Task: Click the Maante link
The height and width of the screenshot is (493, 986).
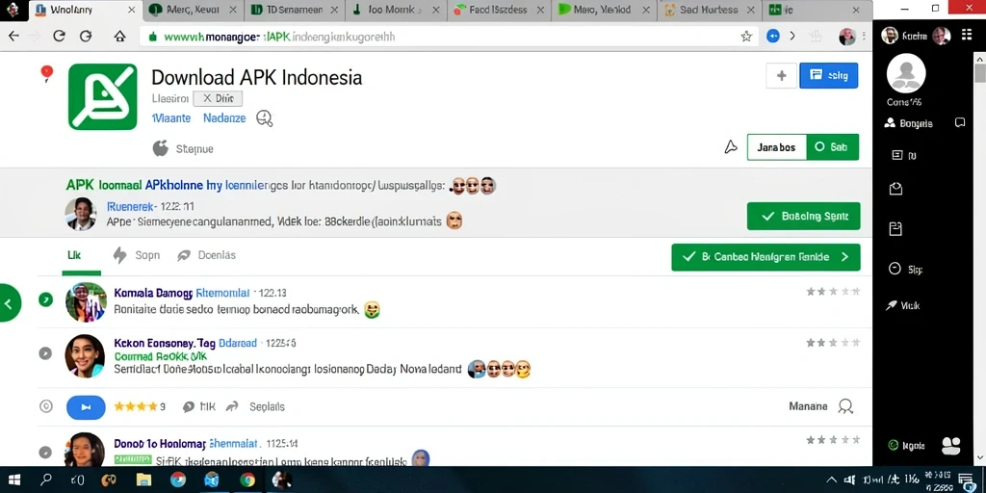Action: 171,117
